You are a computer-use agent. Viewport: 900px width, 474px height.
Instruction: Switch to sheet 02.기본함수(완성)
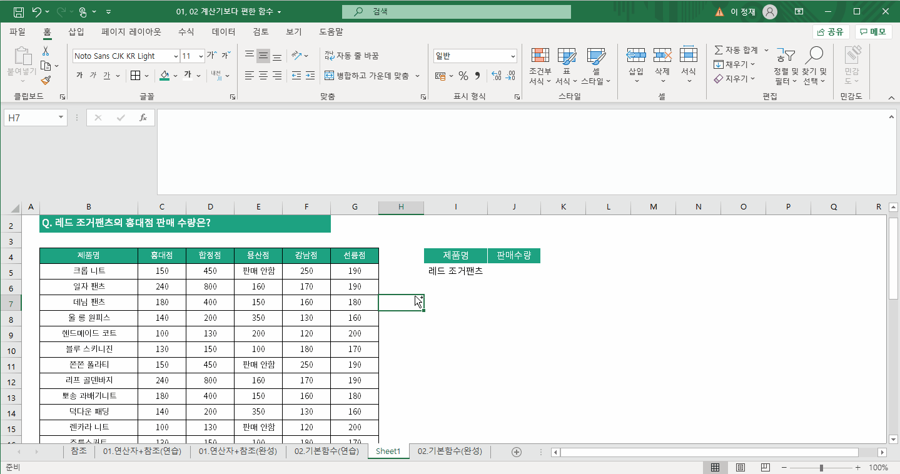[450, 451]
